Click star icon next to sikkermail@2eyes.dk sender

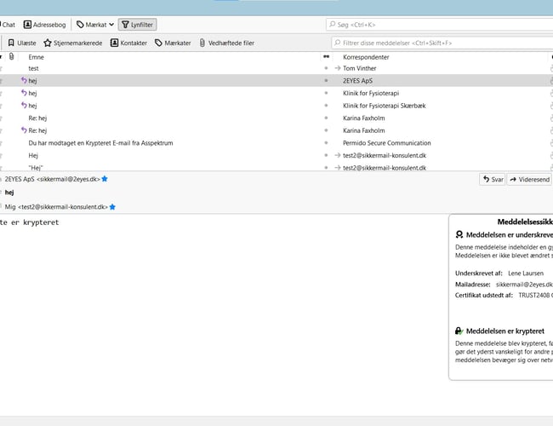click(105, 179)
